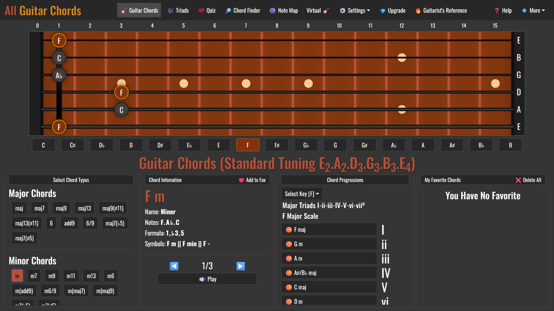Click the red X Delete All icon
Screen dimensions: 554x311
click(x=518, y=180)
